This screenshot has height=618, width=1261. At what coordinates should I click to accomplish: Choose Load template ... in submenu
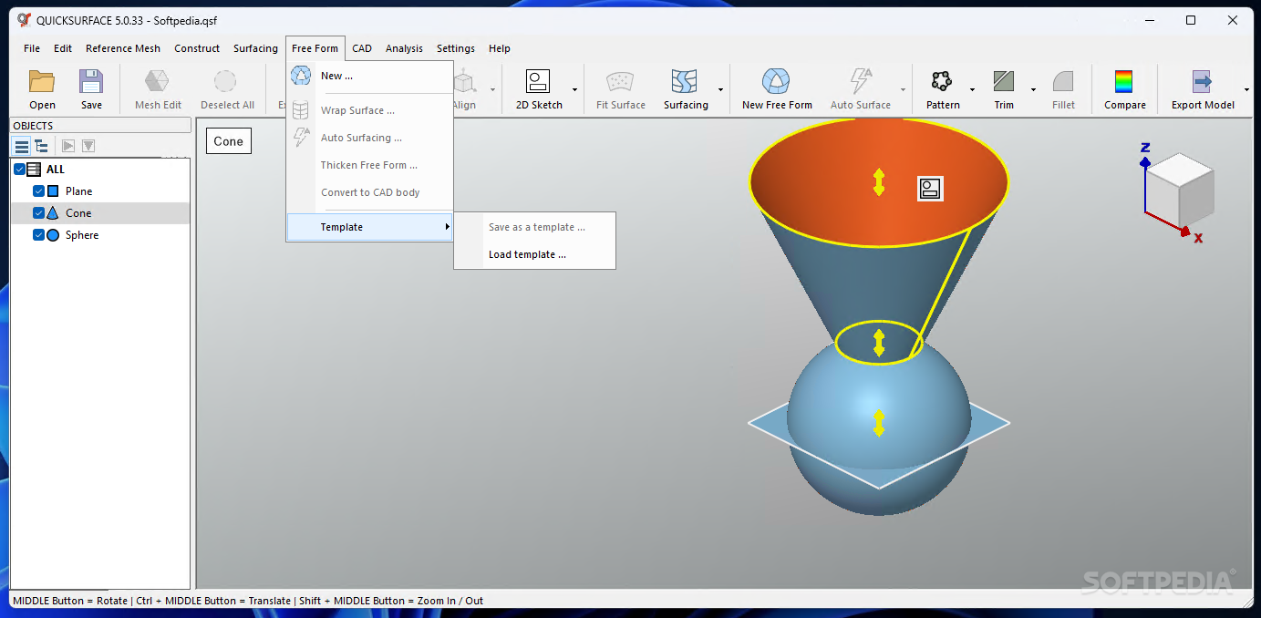[535, 254]
